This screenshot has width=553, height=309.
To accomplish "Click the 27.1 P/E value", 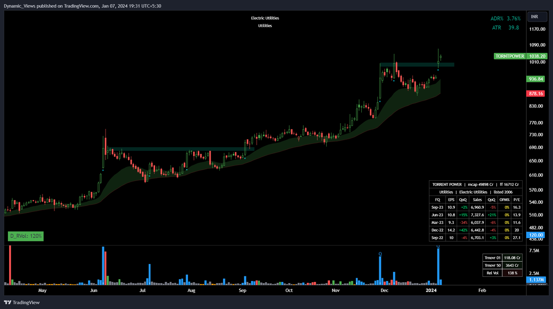I will click(517, 238).
